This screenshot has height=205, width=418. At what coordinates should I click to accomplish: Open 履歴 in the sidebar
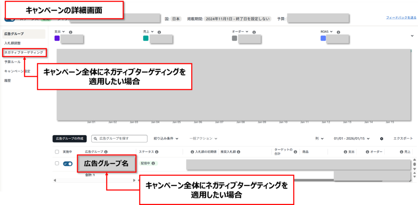pos(7,80)
